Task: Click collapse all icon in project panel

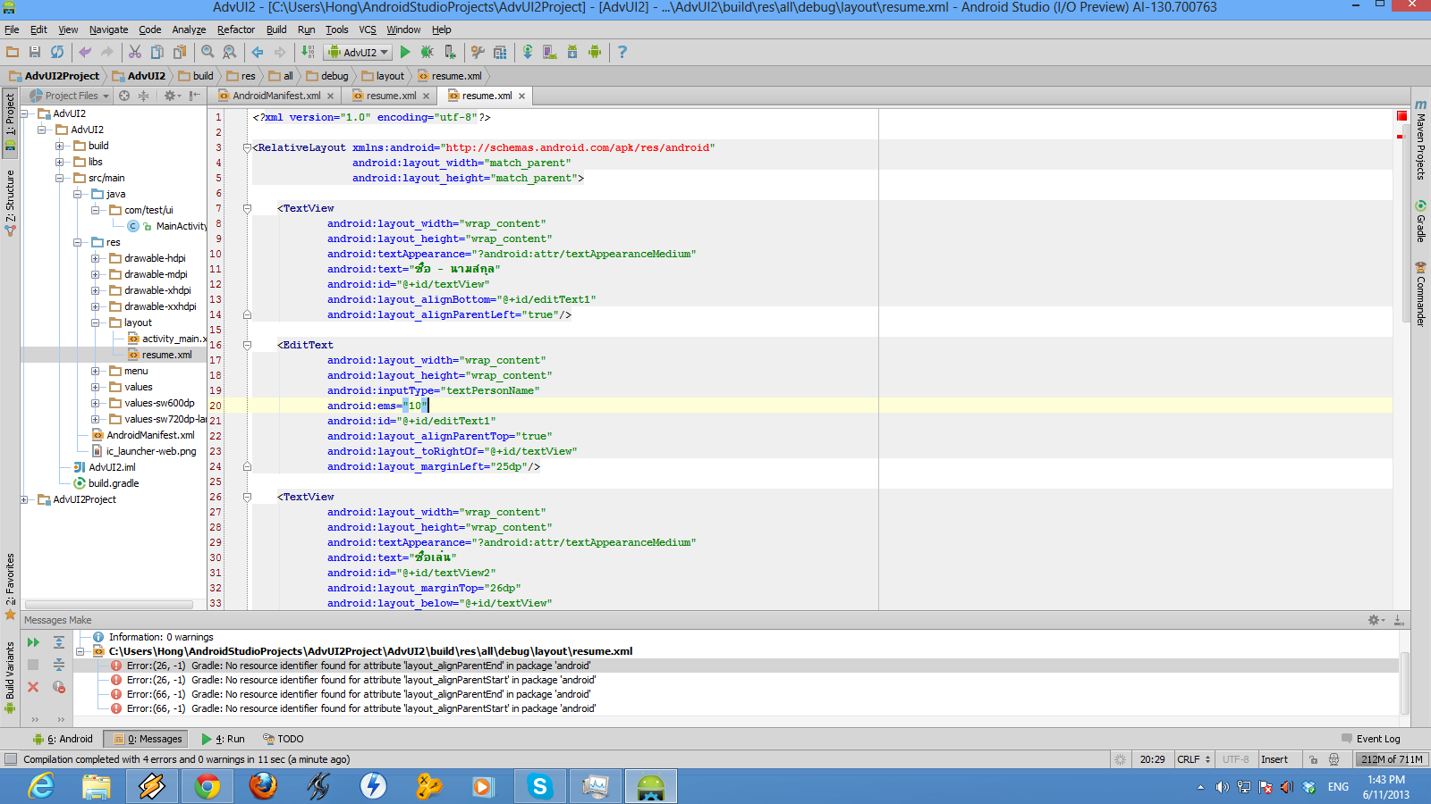Action: tap(143, 96)
